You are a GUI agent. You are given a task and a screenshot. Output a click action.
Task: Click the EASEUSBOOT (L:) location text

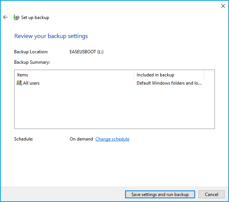(86, 52)
